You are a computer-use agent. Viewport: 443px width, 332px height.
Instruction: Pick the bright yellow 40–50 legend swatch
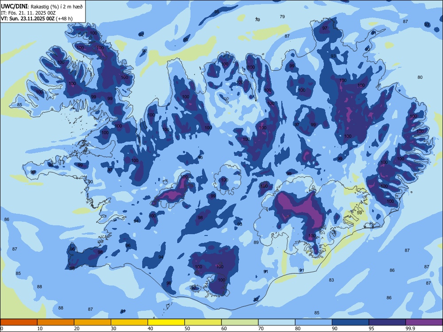coord(166,322)
